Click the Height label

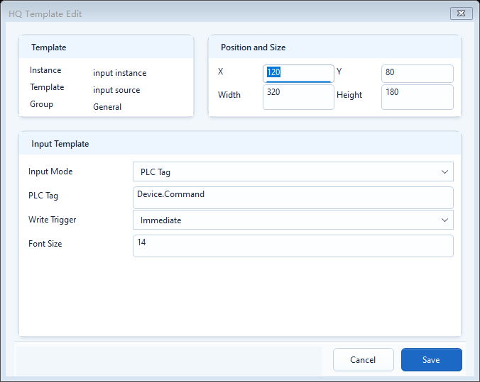pyautogui.click(x=349, y=95)
